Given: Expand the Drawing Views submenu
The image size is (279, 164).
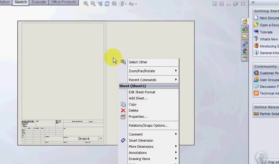Looking at the screenshot, I should pos(149,159).
